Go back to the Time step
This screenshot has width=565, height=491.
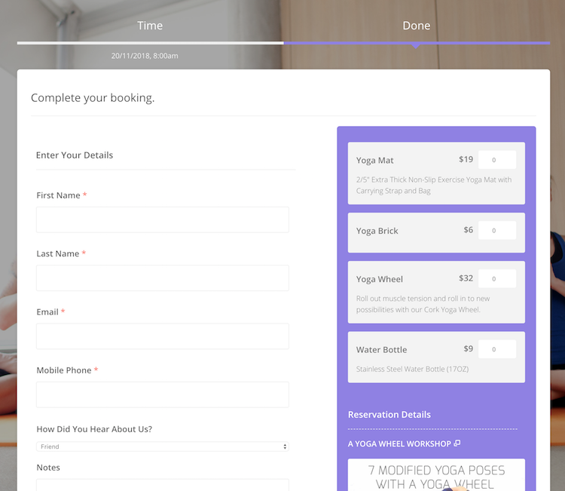[150, 26]
